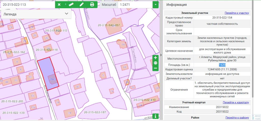This screenshot has width=261, height=121.
Task: Click the information panel vertical scrollbar
Action: (x=252, y=51)
